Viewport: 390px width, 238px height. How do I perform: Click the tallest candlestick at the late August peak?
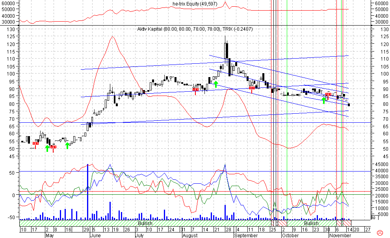pyautogui.click(x=226, y=50)
